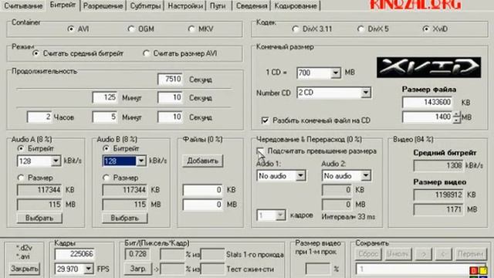Click seconds field in Часов row

pos(170,117)
